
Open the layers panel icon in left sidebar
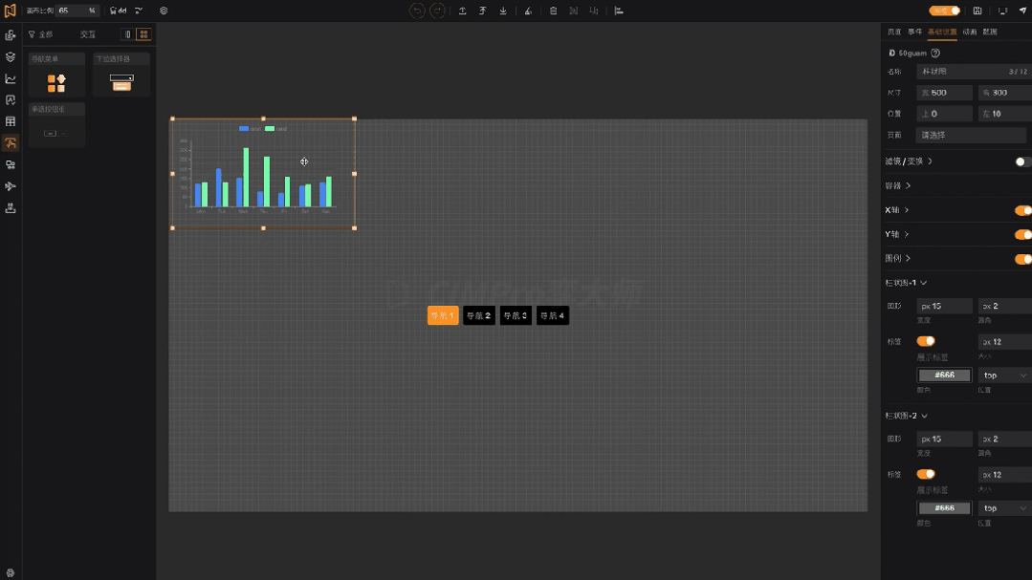tap(11, 57)
